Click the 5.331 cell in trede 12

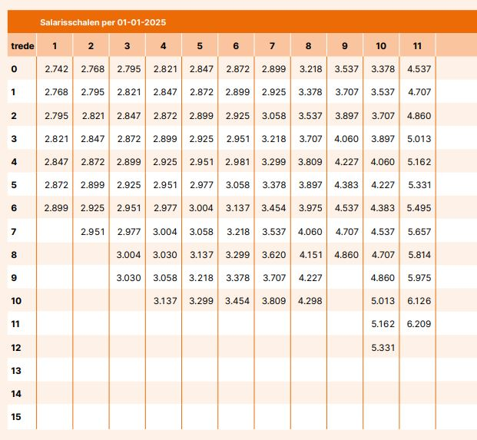[x=383, y=348]
